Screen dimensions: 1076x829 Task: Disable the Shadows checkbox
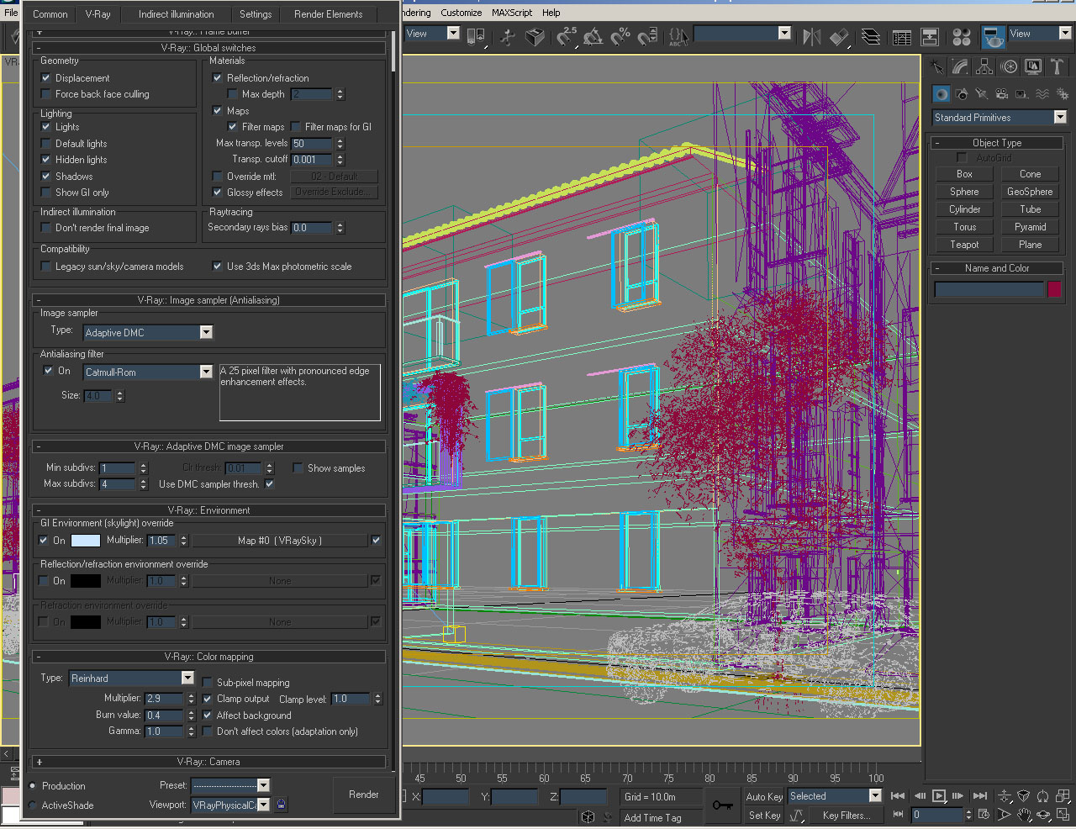46,177
